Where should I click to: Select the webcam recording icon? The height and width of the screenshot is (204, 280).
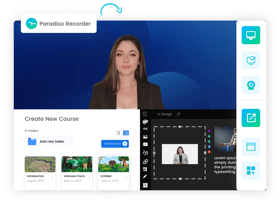click(251, 85)
